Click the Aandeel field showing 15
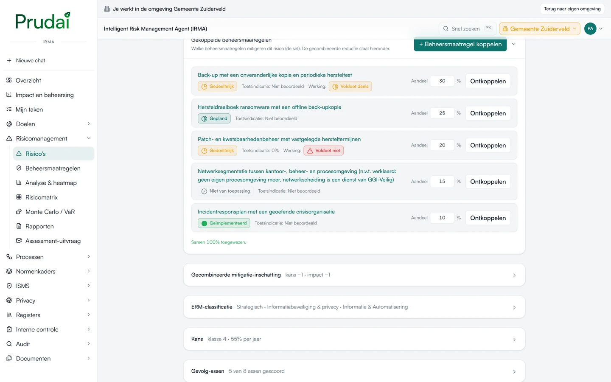 (442, 181)
